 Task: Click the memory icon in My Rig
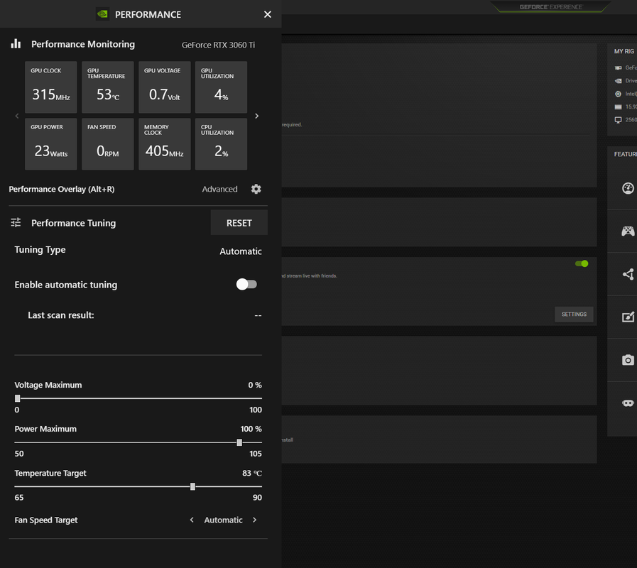618,107
